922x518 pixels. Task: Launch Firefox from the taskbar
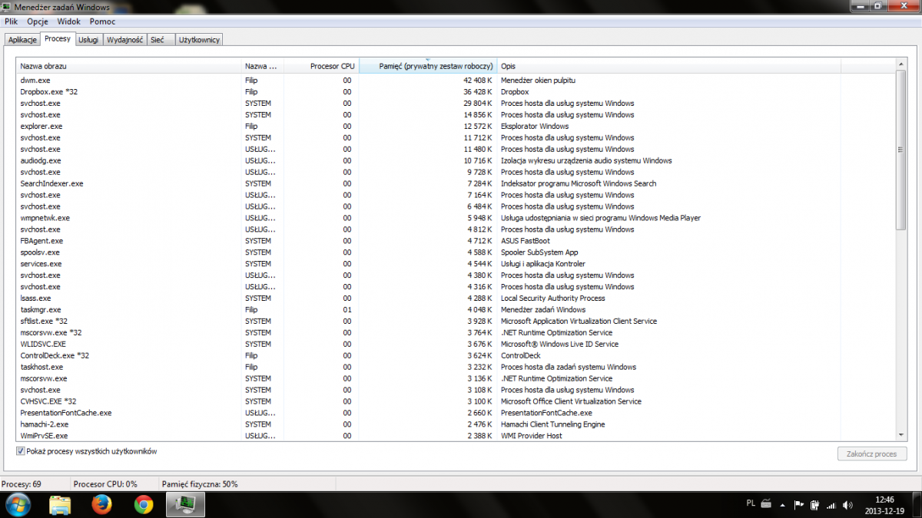(x=101, y=504)
